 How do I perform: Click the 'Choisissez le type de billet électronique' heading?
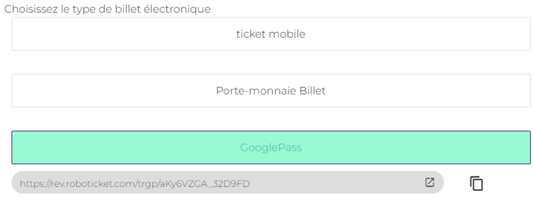pyautogui.click(x=107, y=9)
